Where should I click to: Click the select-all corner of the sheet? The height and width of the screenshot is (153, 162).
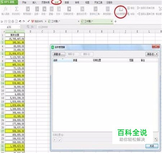click(3, 32)
